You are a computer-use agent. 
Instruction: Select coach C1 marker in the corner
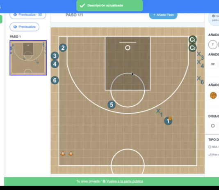pyautogui.click(x=192, y=40)
